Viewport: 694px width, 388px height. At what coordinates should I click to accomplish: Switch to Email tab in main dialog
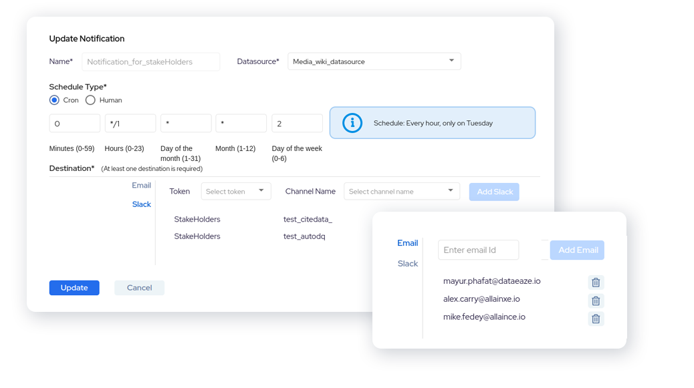[141, 186]
